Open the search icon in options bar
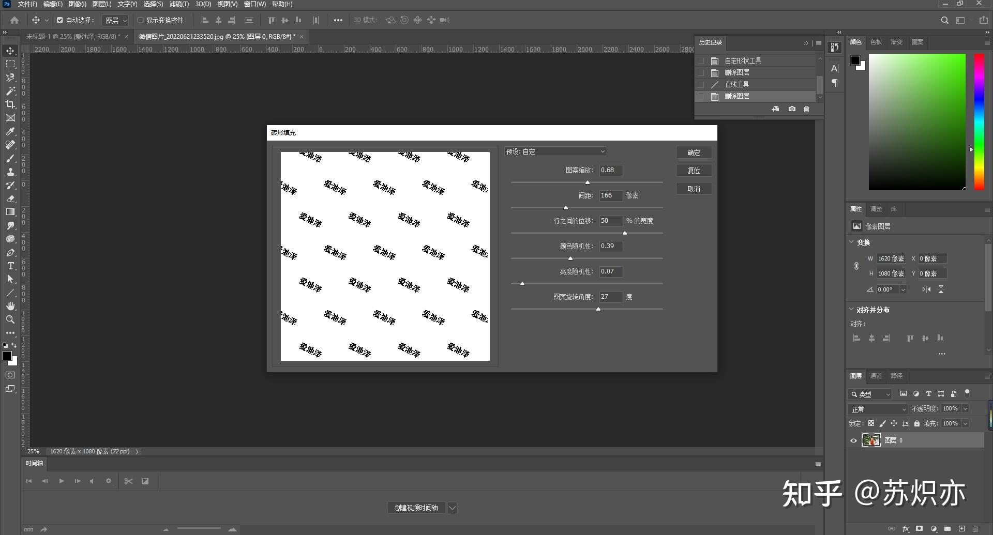The height and width of the screenshot is (535, 993). [x=944, y=20]
